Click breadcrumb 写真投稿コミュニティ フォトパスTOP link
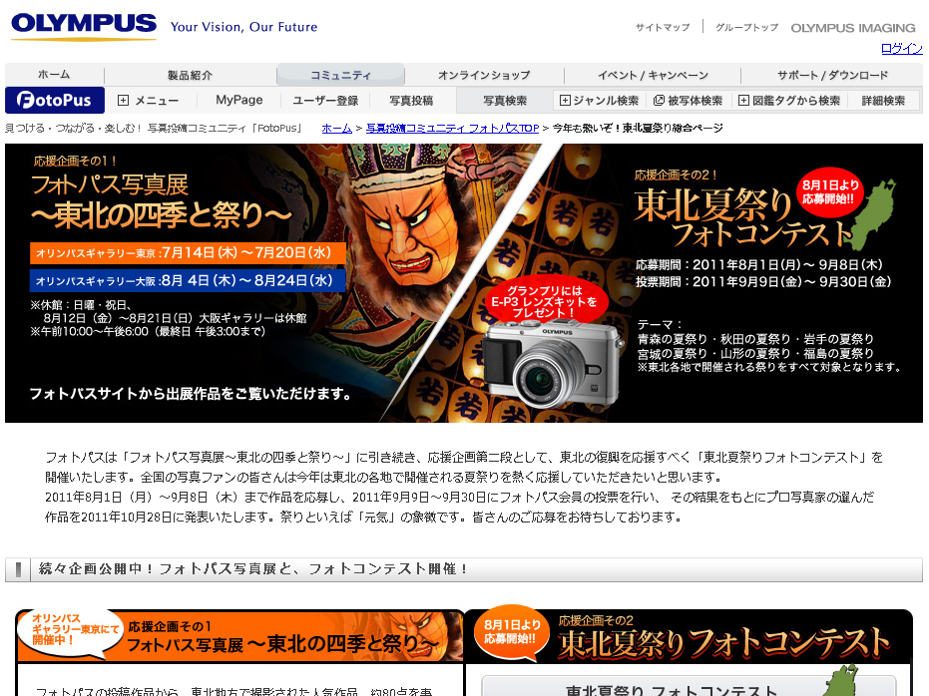The height and width of the screenshot is (696, 929). [453, 128]
